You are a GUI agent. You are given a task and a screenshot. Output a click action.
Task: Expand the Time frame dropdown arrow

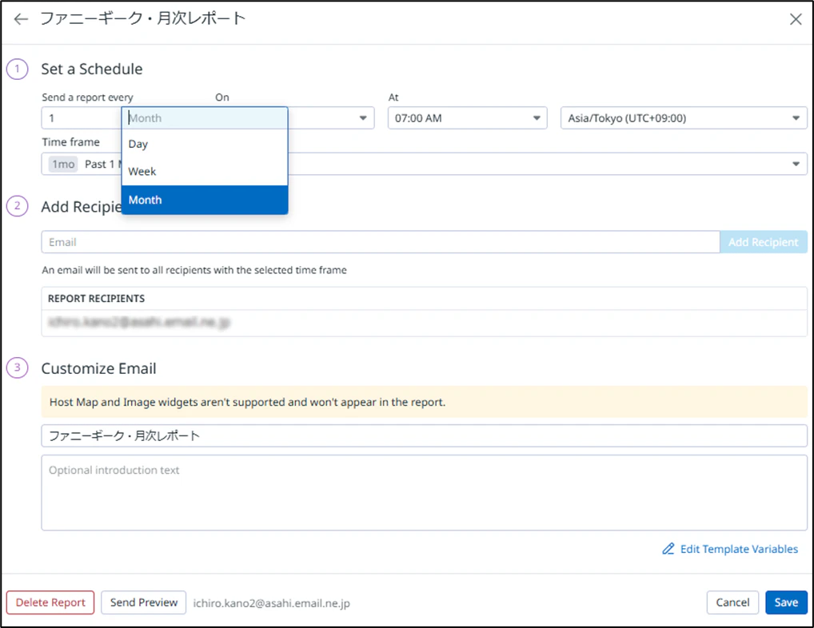(796, 164)
